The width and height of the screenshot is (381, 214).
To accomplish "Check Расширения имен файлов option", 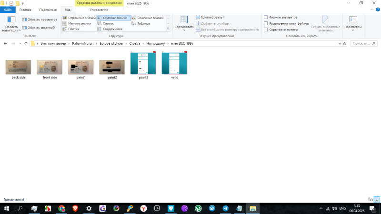I will click(266, 23).
